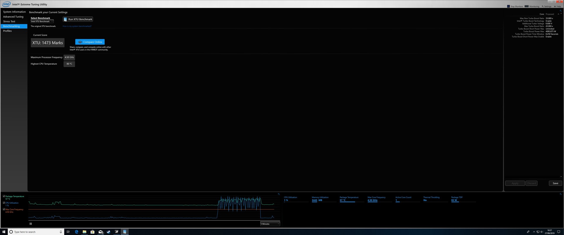Click the Package Temperature 57 °C monitor tile
564x235 pixels.
pos(352,199)
